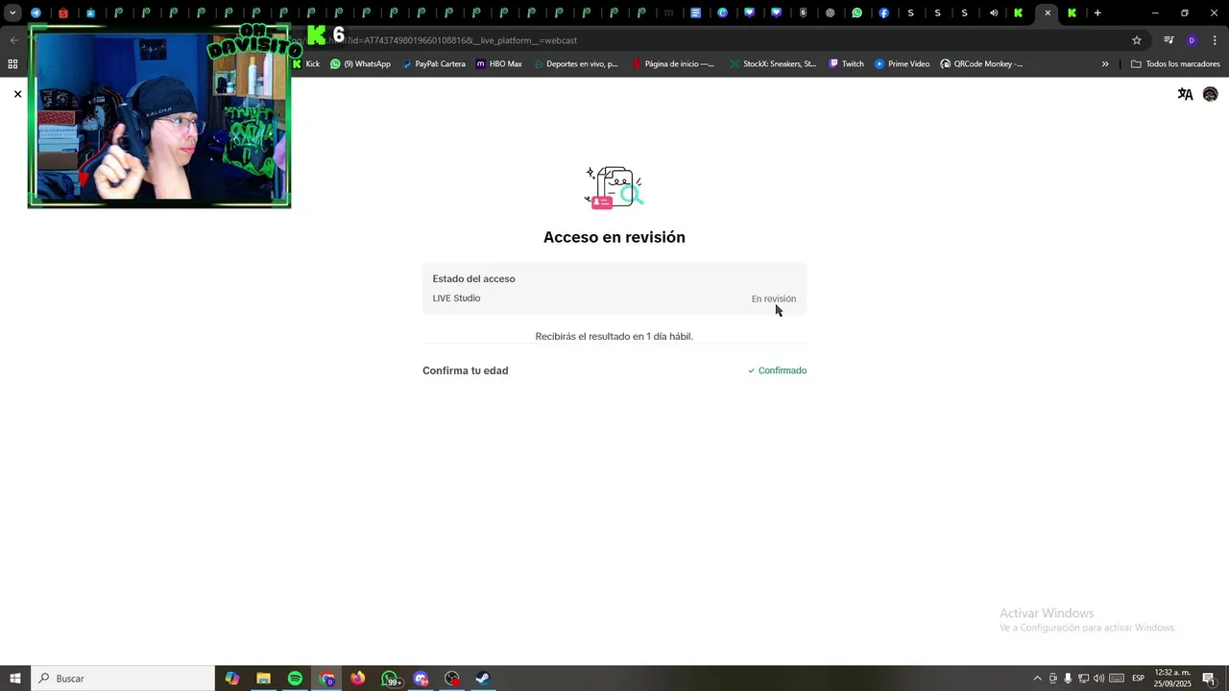Click the 'Acceso en revisión' heading
Image resolution: width=1229 pixels, height=691 pixels.
tap(614, 237)
